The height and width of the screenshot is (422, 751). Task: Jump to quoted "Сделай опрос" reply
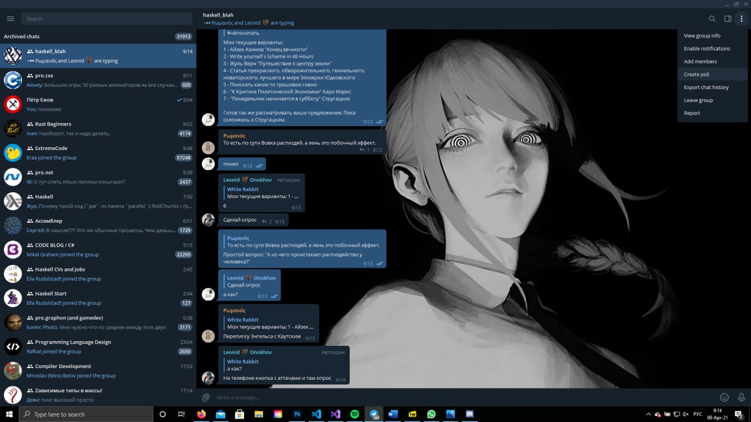click(249, 281)
